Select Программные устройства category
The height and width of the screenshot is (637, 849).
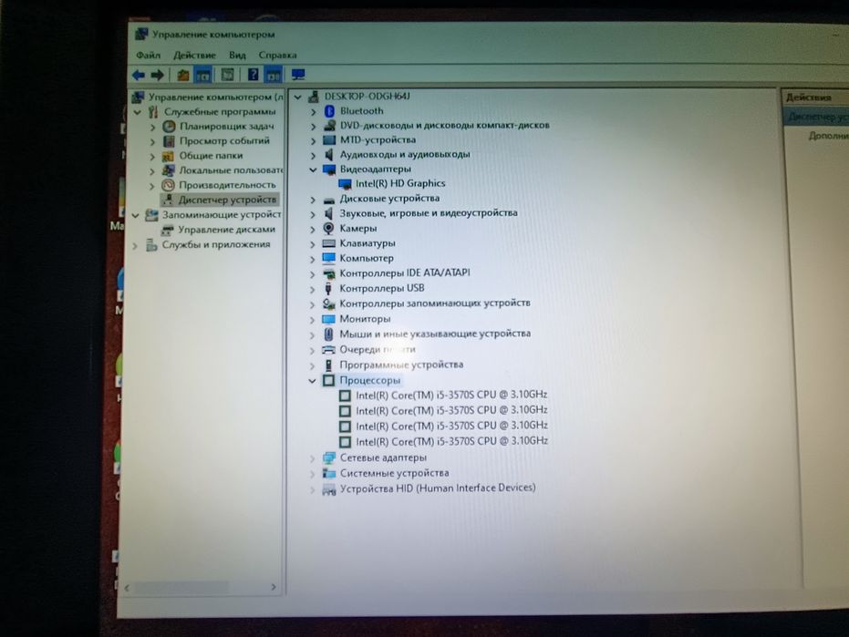pos(401,365)
